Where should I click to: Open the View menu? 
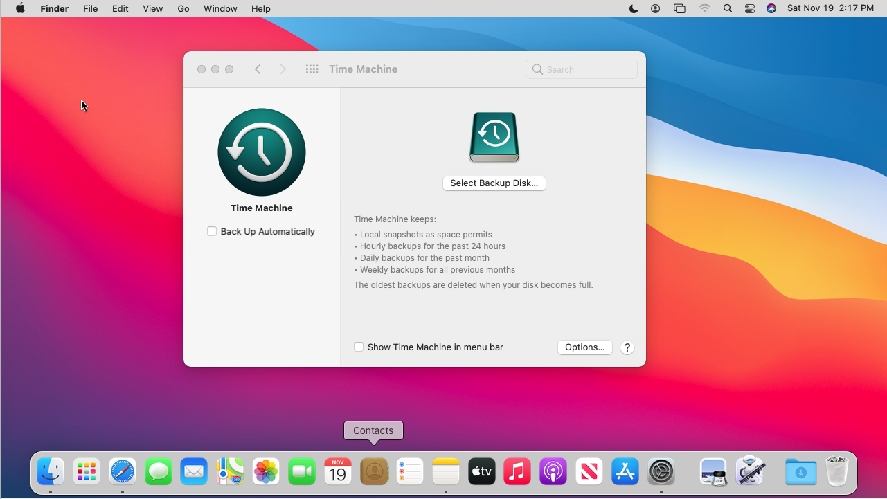tap(152, 8)
